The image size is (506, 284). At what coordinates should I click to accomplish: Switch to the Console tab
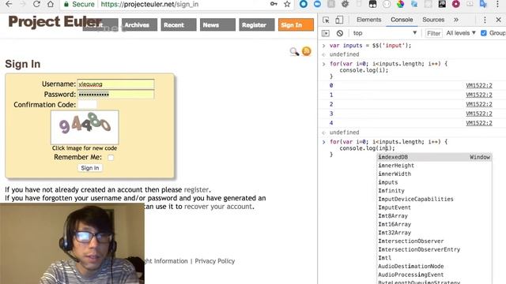pos(402,20)
